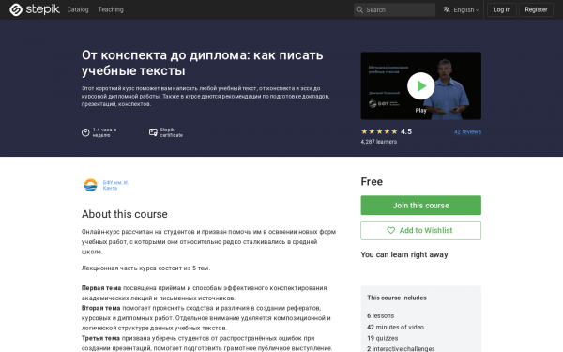Screen dimensions: 563x352
Task: Click the '6 lessons' entry
Action: pos(381,315)
